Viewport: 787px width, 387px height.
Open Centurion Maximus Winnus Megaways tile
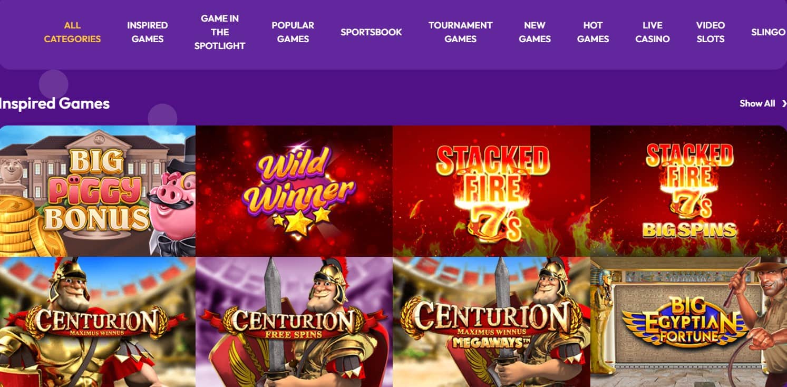pos(491,322)
